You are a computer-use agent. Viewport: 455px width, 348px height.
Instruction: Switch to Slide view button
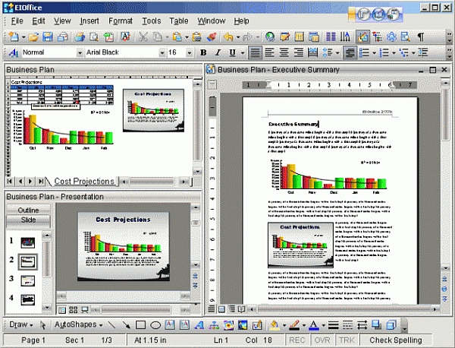pyautogui.click(x=28, y=220)
